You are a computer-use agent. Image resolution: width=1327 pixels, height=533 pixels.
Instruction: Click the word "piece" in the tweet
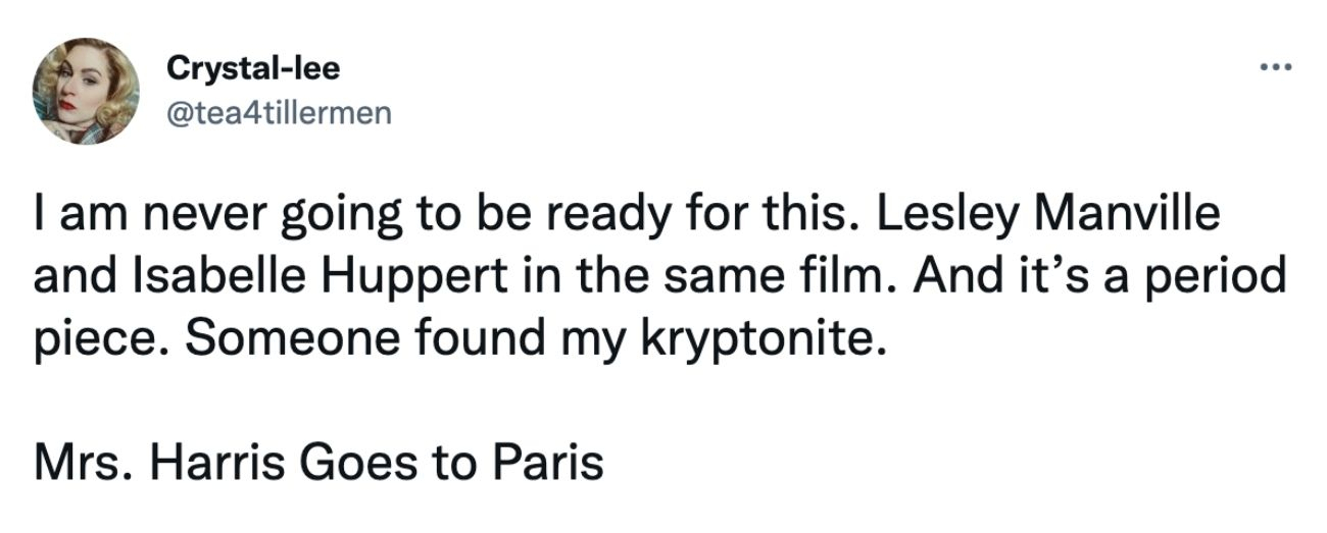[x=100, y=338]
